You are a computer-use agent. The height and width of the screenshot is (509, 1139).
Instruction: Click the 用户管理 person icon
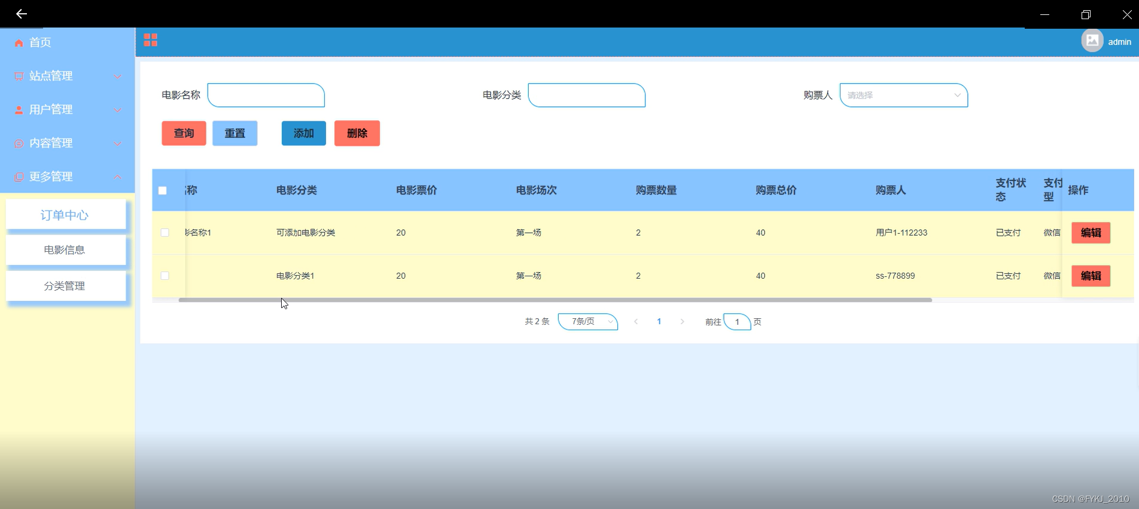click(x=19, y=110)
